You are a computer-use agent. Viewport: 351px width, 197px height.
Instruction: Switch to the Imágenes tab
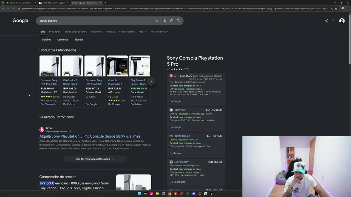point(96,32)
